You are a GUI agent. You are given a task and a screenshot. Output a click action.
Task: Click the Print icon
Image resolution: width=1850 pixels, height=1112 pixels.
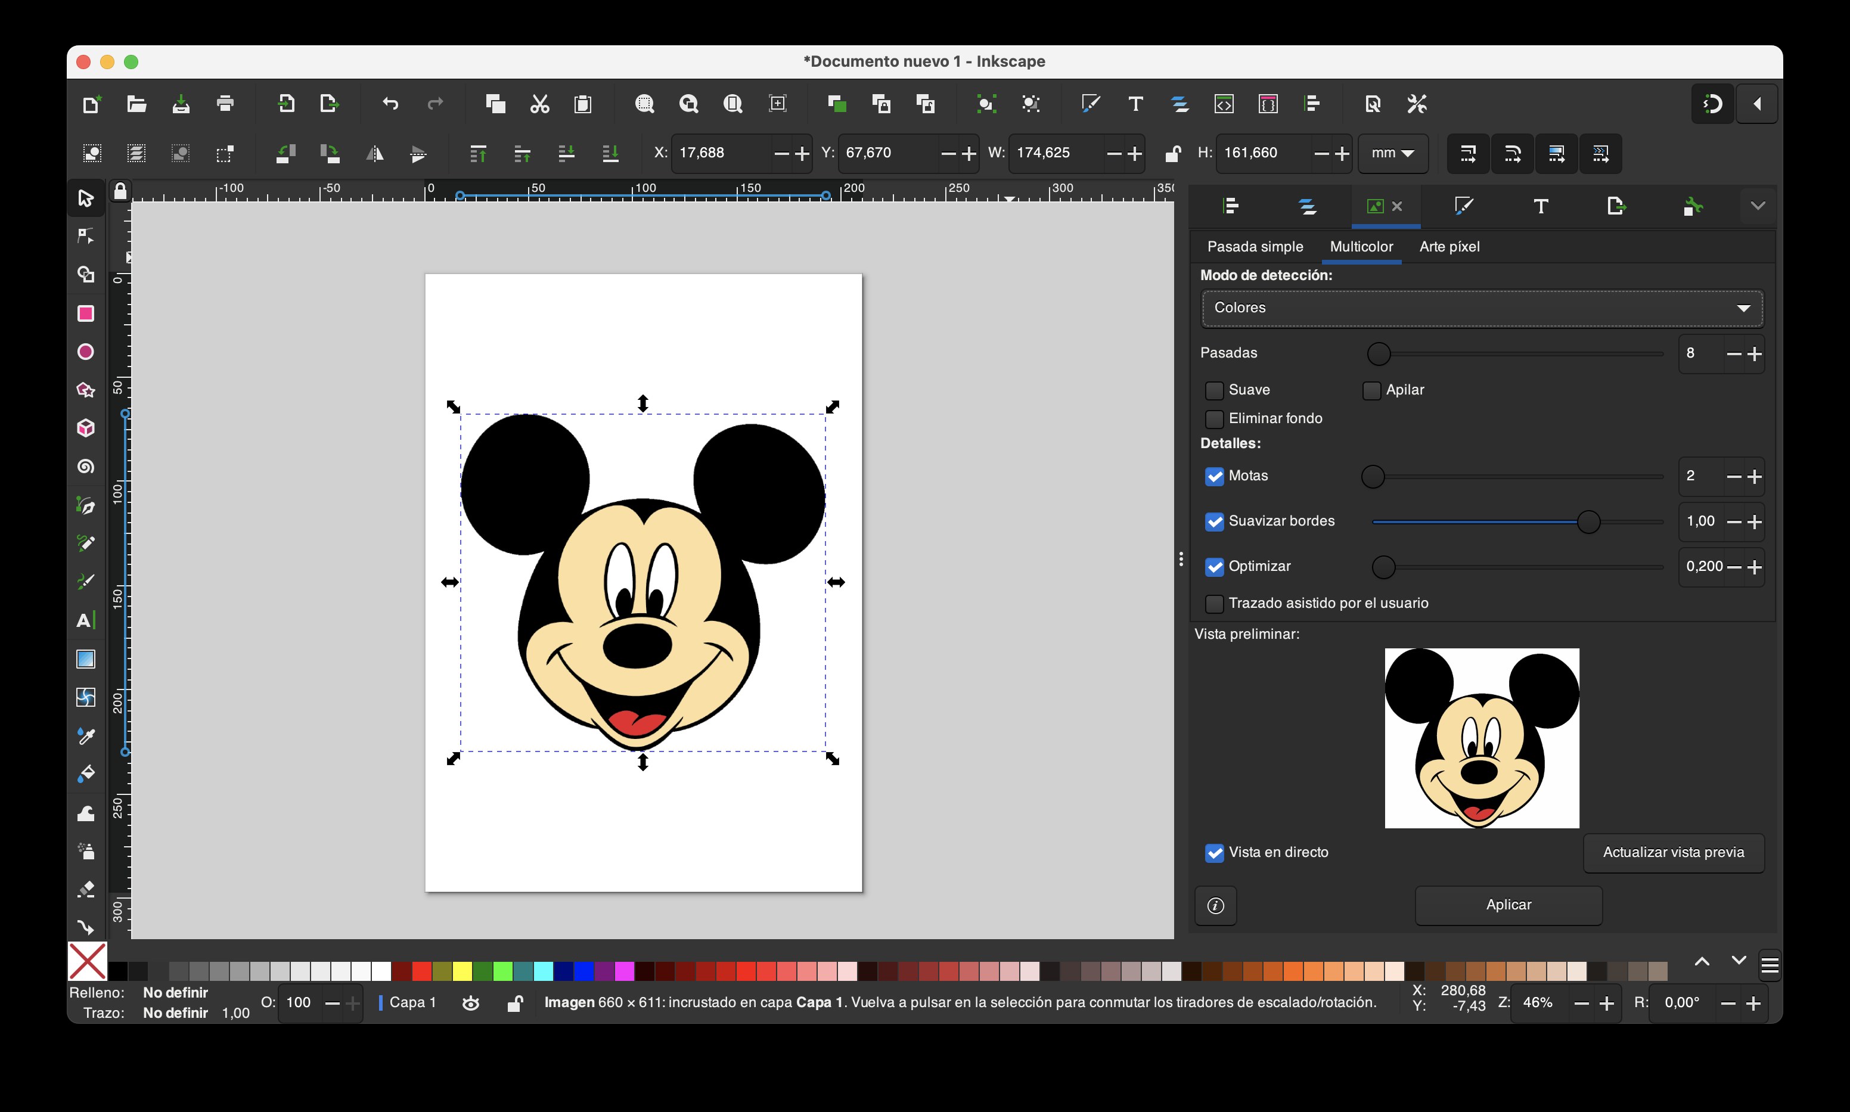click(x=225, y=104)
